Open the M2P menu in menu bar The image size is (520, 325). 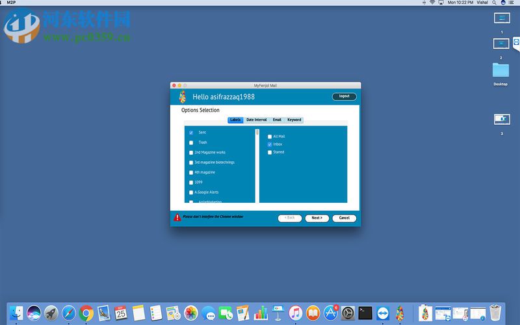point(11,3)
